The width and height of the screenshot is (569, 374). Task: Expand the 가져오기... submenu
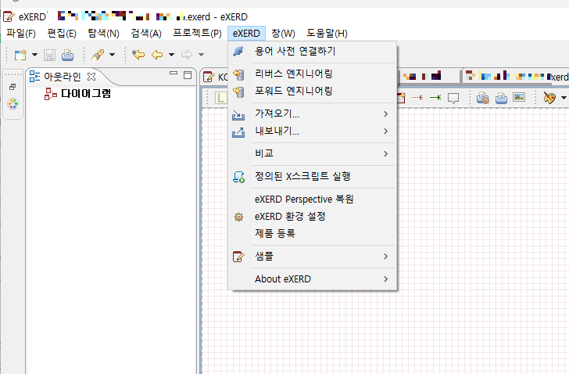click(x=313, y=113)
